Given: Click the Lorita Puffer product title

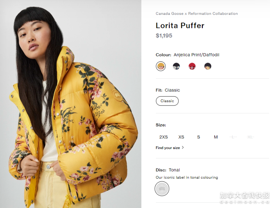Looking at the screenshot, I should pyautogui.click(x=180, y=26).
